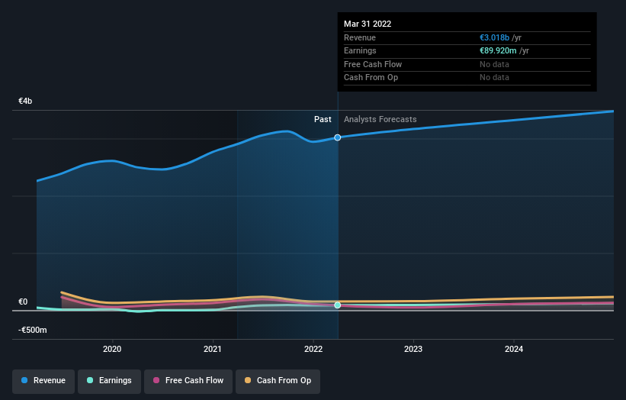The width and height of the screenshot is (626, 400).
Task: Toggle the Revenue series in the legend
Action: pyautogui.click(x=43, y=380)
